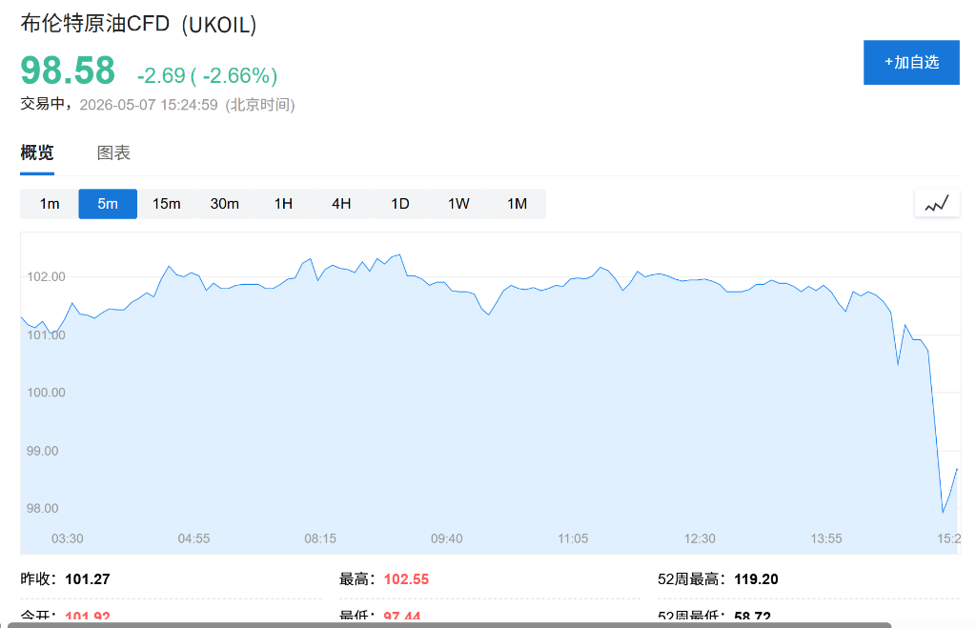The height and width of the screenshot is (628, 976).
Task: Choose the 4H interval
Action: point(342,204)
